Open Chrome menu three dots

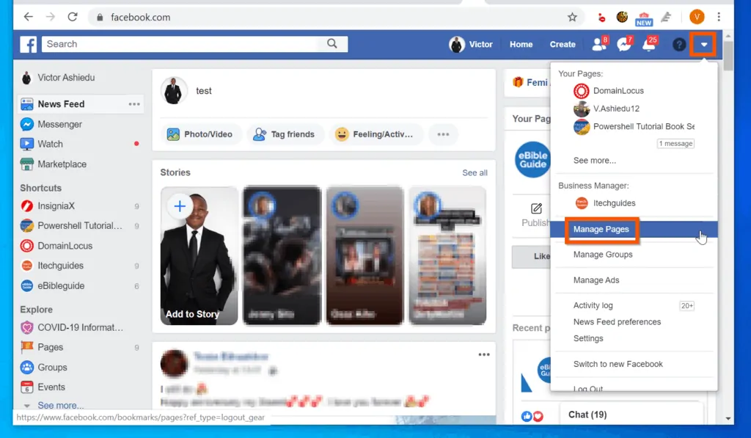pos(719,17)
